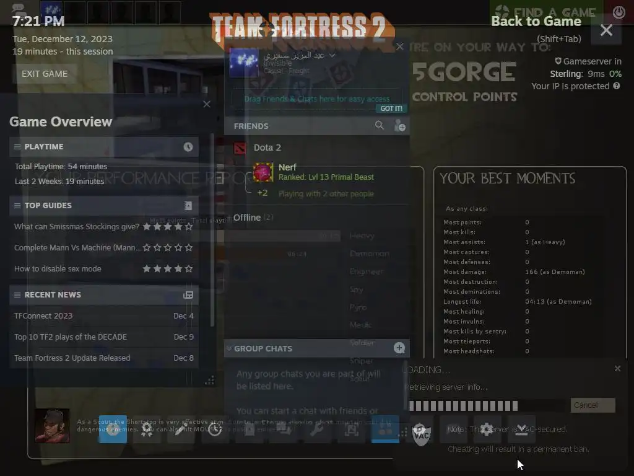Create a group chat with plus icon
The image size is (634, 476).
[399, 348]
